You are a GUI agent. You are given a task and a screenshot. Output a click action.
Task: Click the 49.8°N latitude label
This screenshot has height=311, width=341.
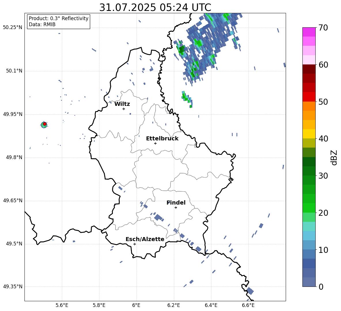[14, 157]
